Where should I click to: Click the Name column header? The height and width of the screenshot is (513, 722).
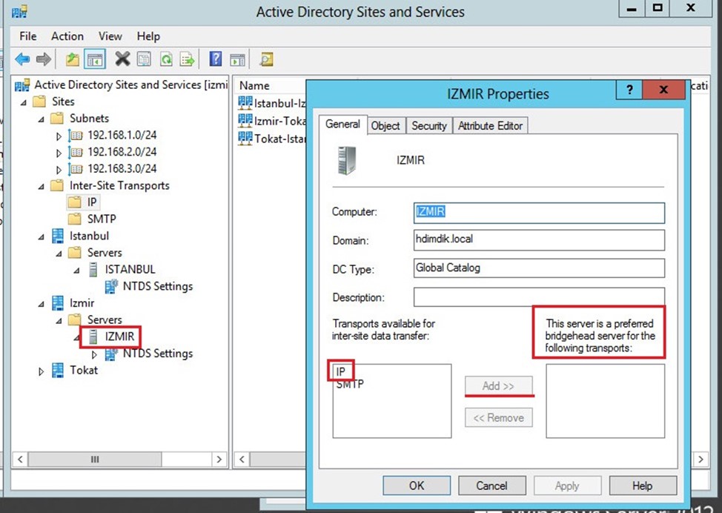[254, 86]
